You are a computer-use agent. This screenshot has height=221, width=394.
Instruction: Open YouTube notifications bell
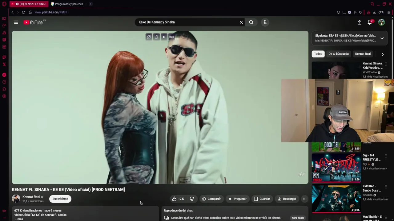pos(370,22)
